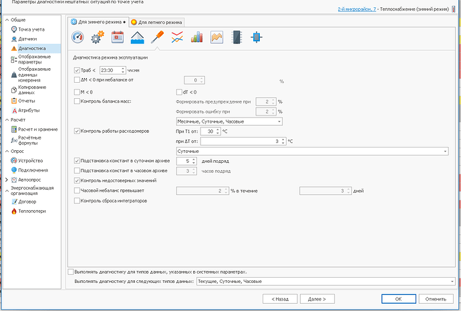Uncheck Контроль недостоверных значений
This screenshot has height=311, width=461.
point(76,180)
